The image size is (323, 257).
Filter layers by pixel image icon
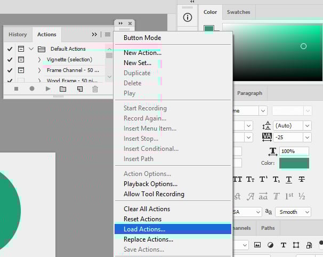(x=257, y=245)
